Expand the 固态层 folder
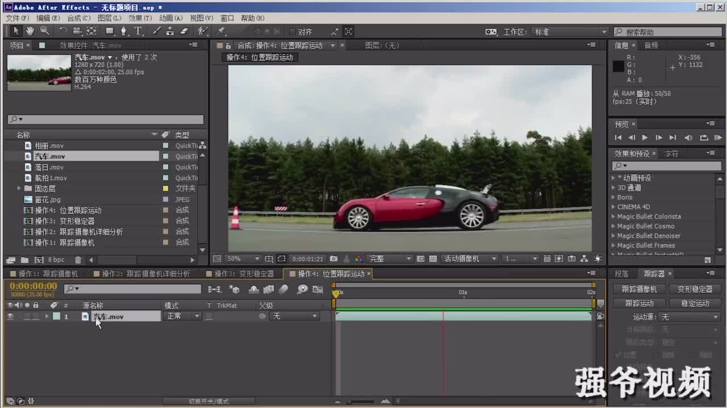727x408 pixels. (x=19, y=189)
